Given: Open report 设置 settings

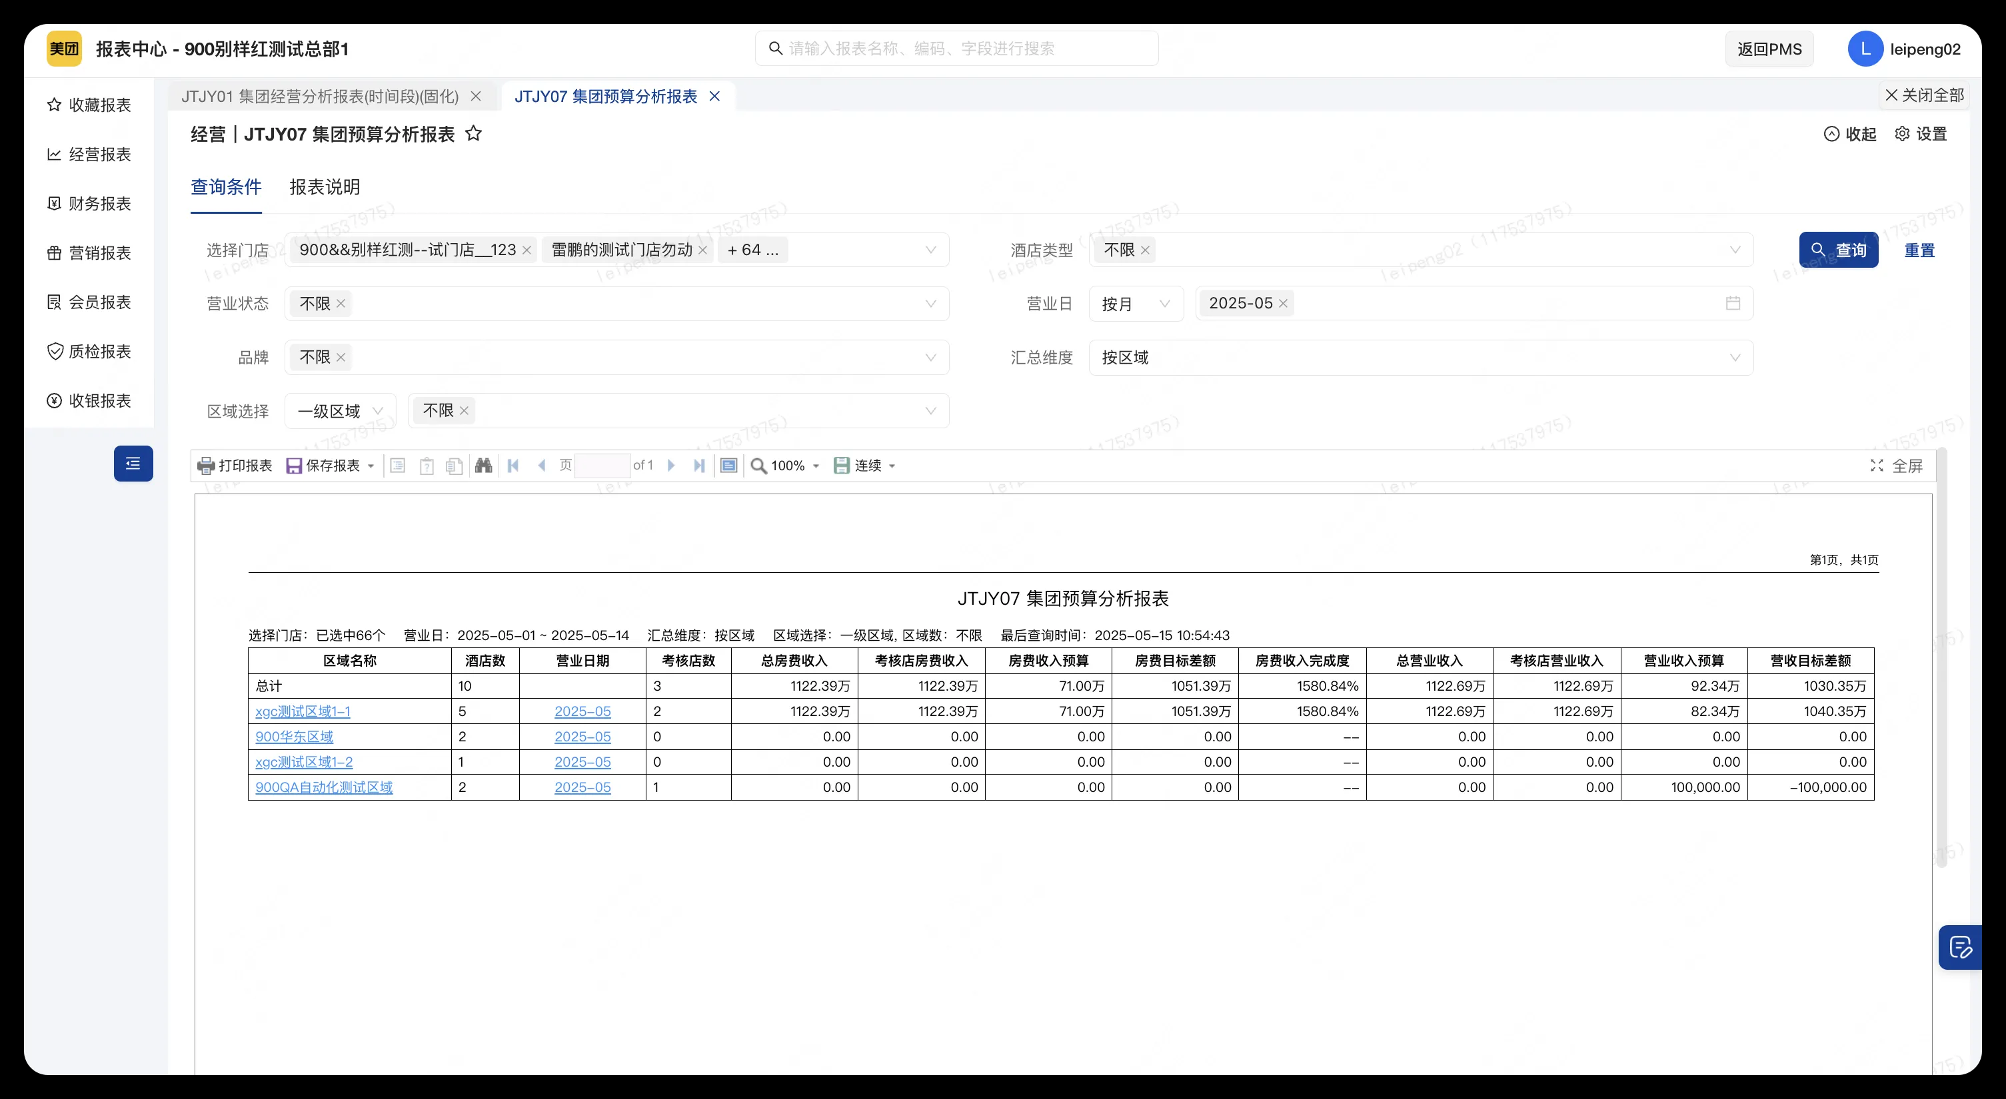Looking at the screenshot, I should pos(1920,134).
